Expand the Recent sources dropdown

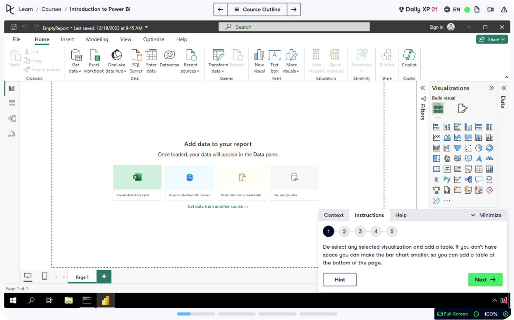tap(190, 71)
